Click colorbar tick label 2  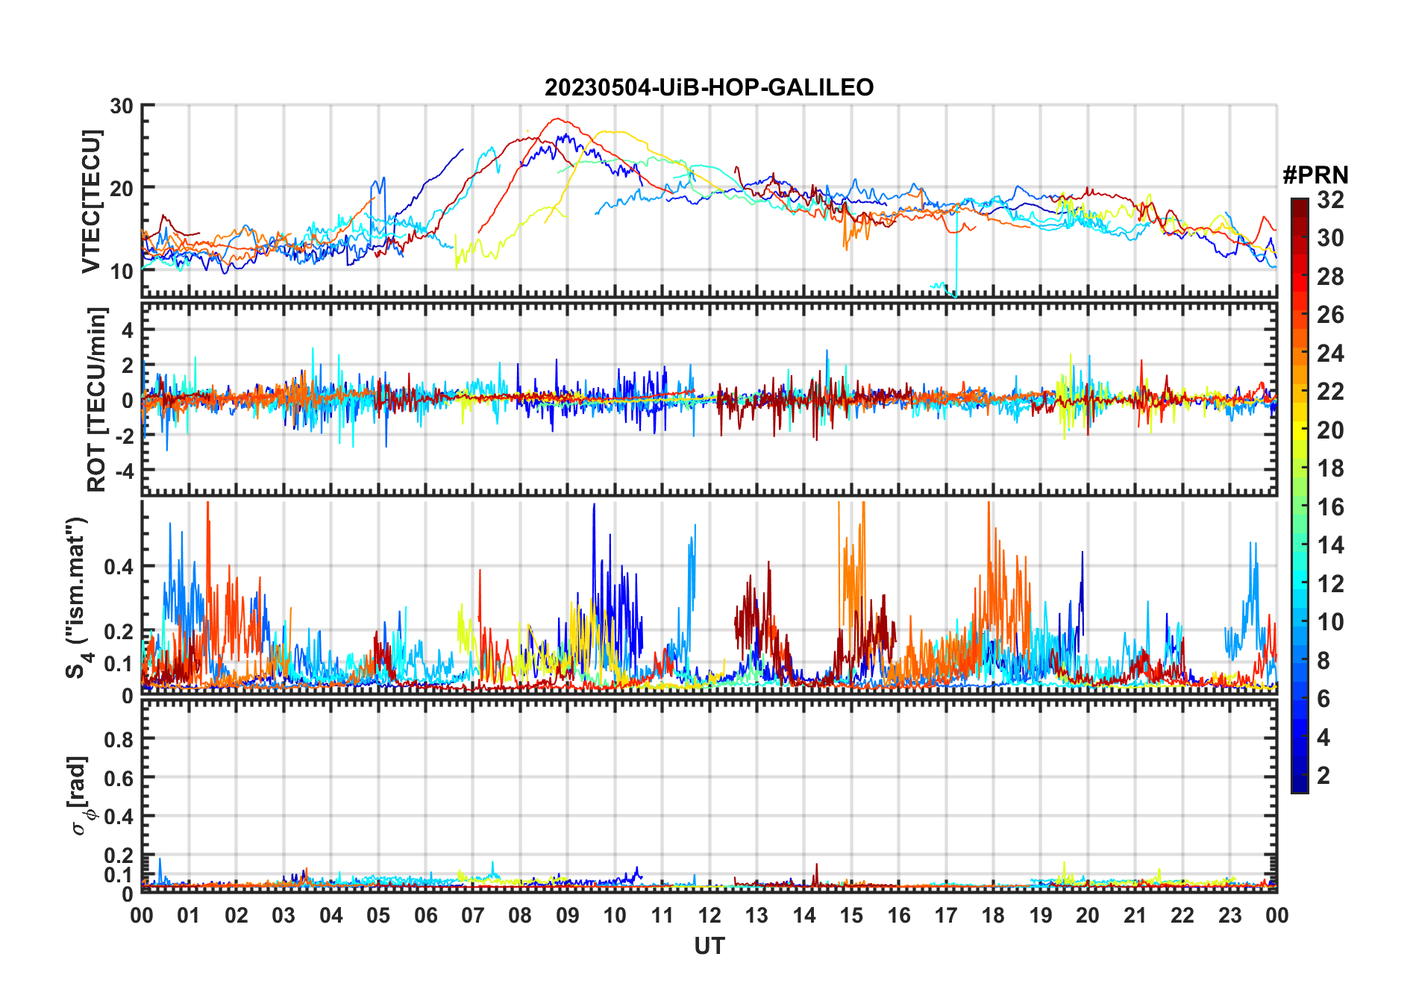tap(1324, 776)
